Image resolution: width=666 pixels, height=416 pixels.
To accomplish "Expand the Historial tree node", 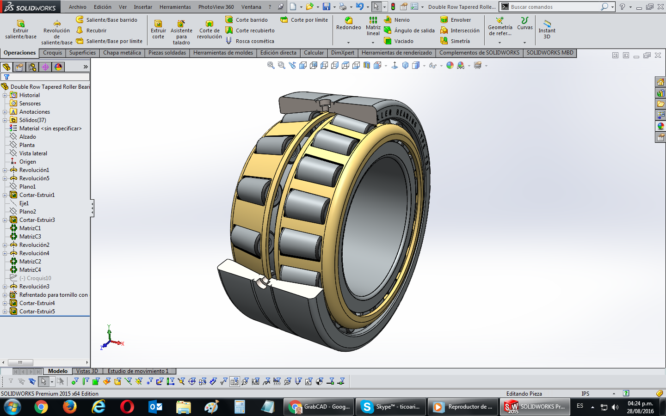I will pos(5,95).
